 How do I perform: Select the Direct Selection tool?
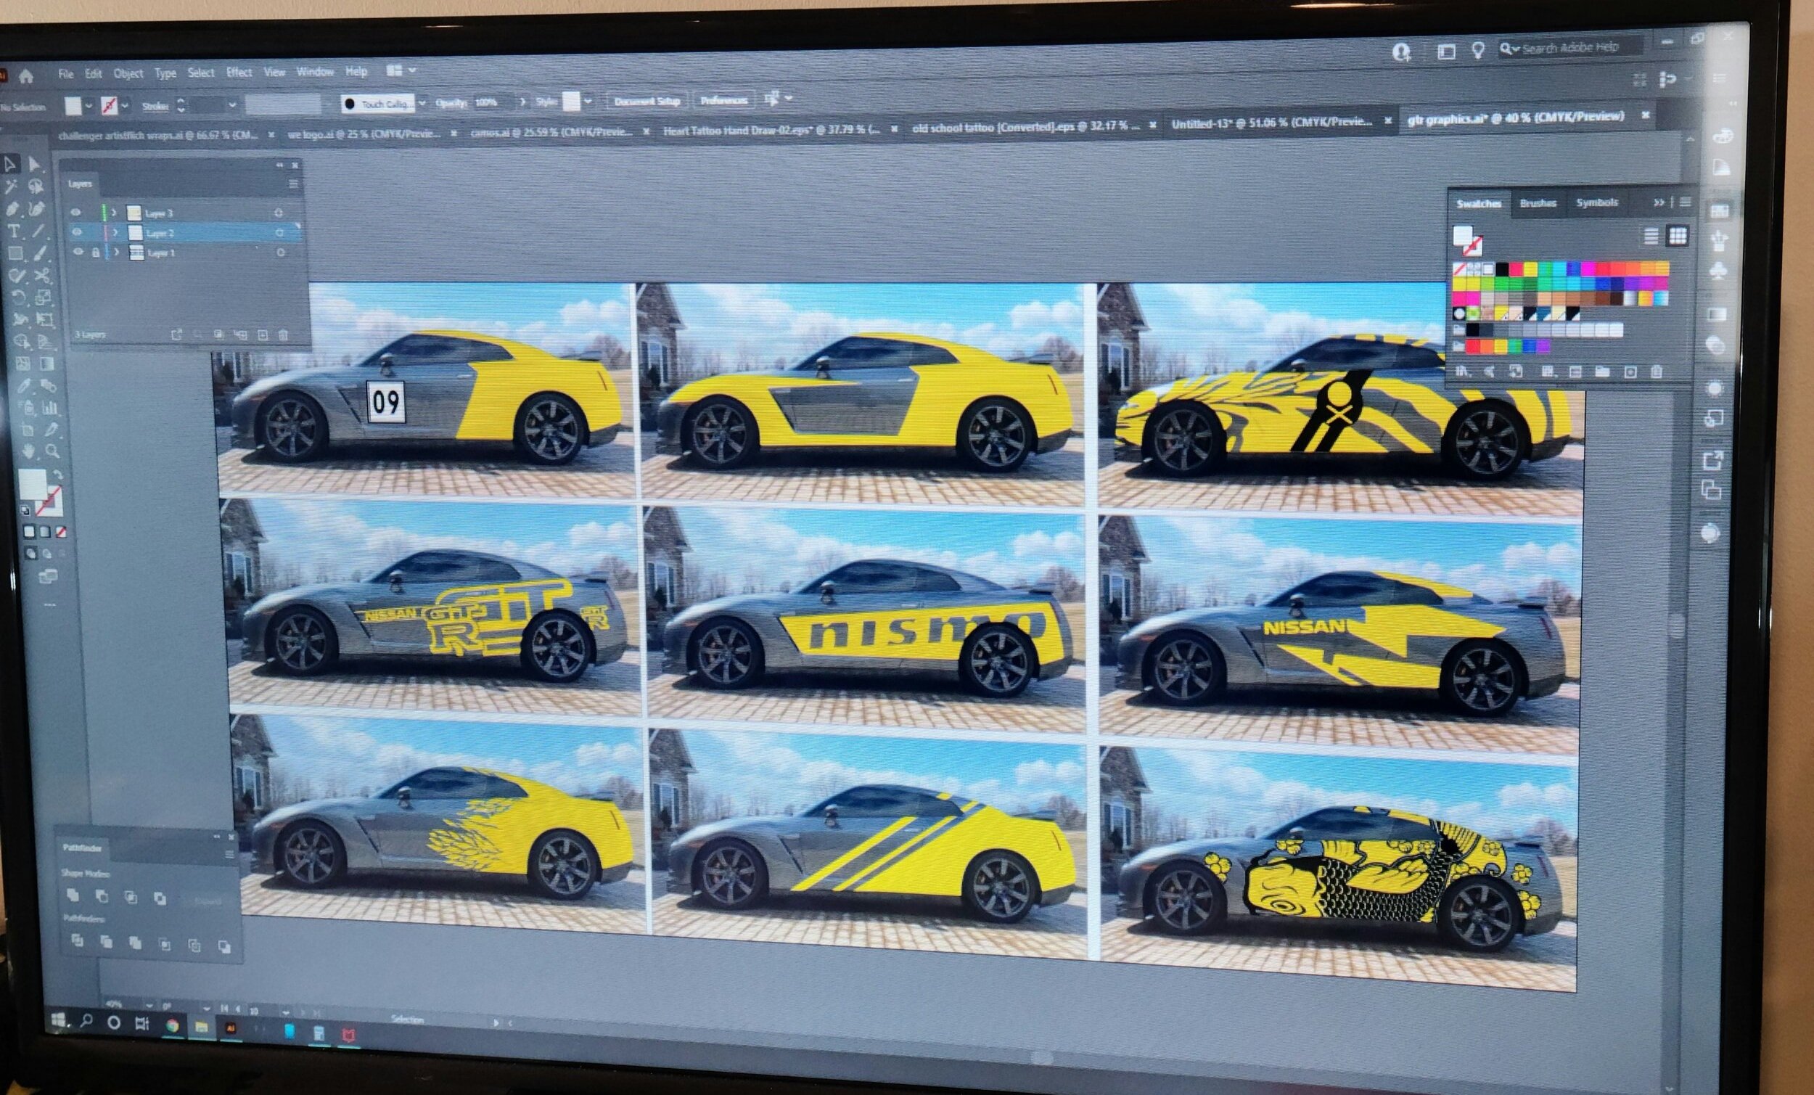click(34, 164)
